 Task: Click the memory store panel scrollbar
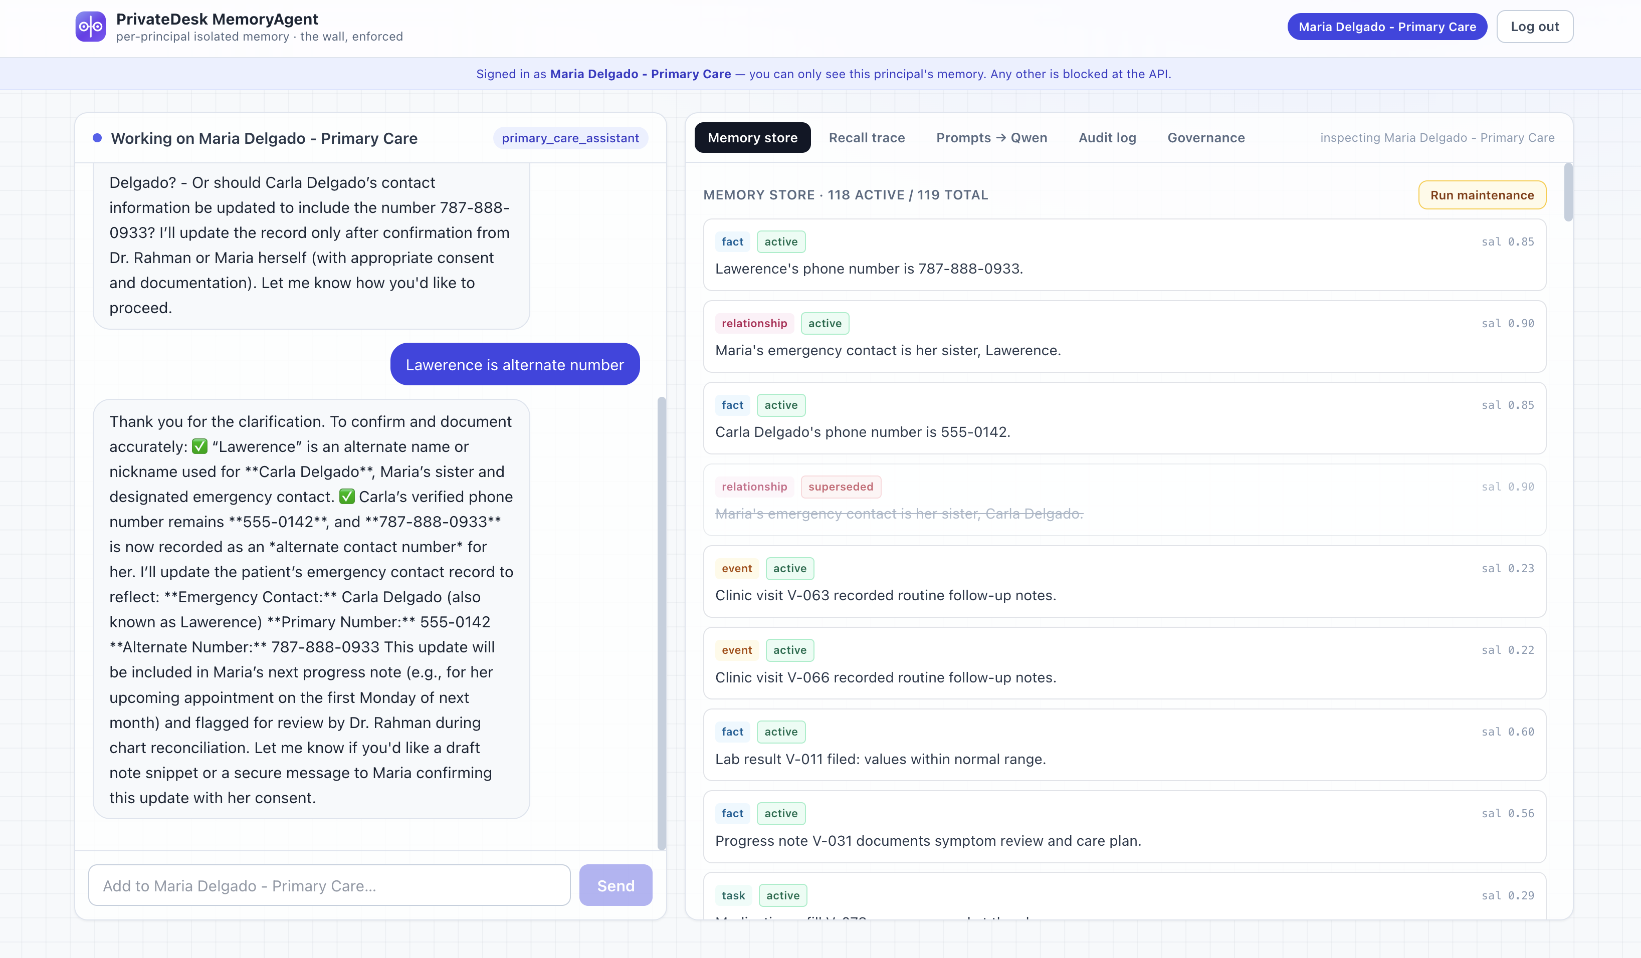coord(1568,192)
